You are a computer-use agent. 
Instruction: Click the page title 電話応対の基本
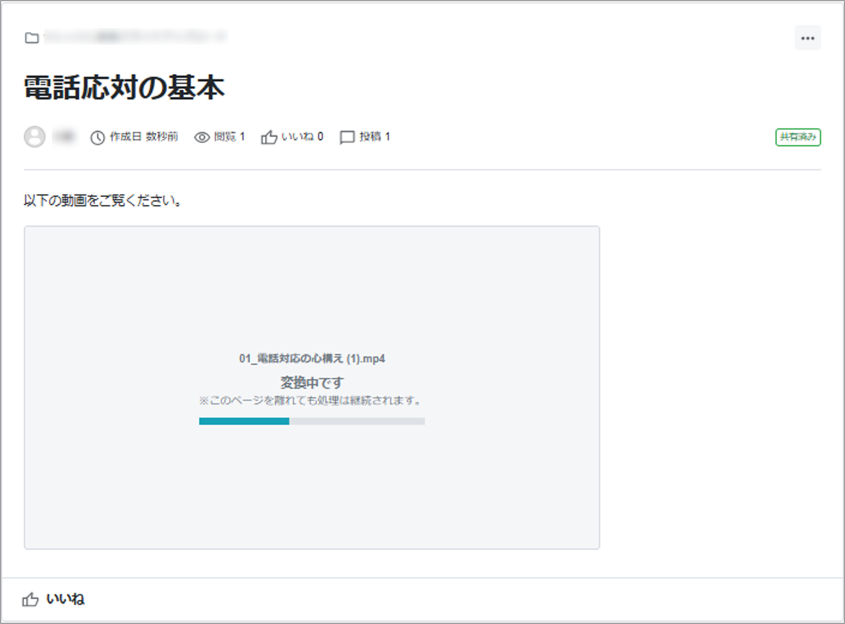[124, 88]
